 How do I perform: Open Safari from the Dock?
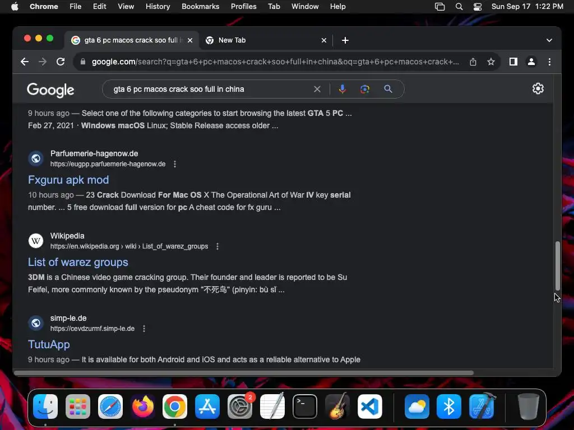[x=110, y=406]
